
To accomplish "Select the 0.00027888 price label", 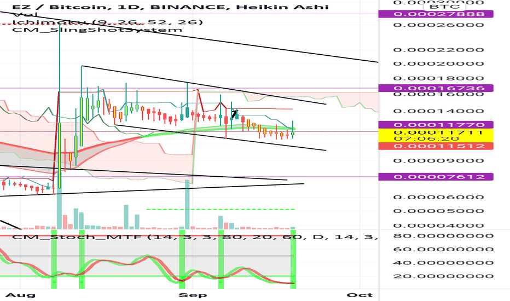I will tap(436, 14).
